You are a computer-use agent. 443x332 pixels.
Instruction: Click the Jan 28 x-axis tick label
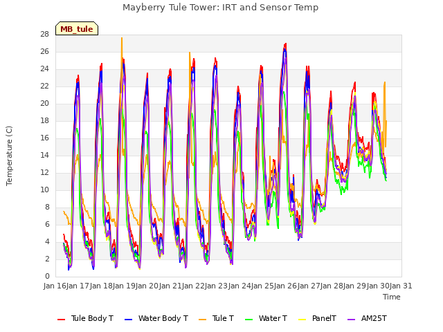click(x=332, y=286)
